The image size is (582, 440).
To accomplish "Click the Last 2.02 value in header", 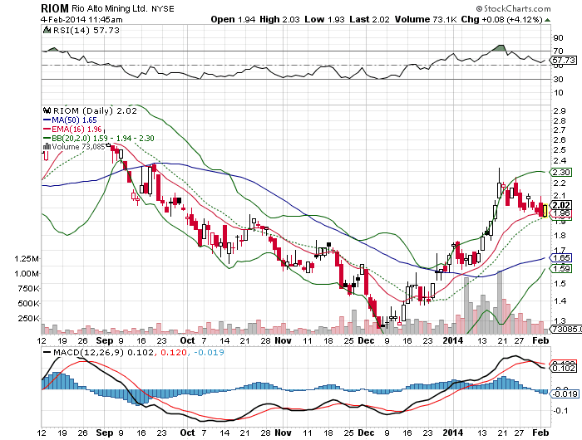I will (370, 19).
